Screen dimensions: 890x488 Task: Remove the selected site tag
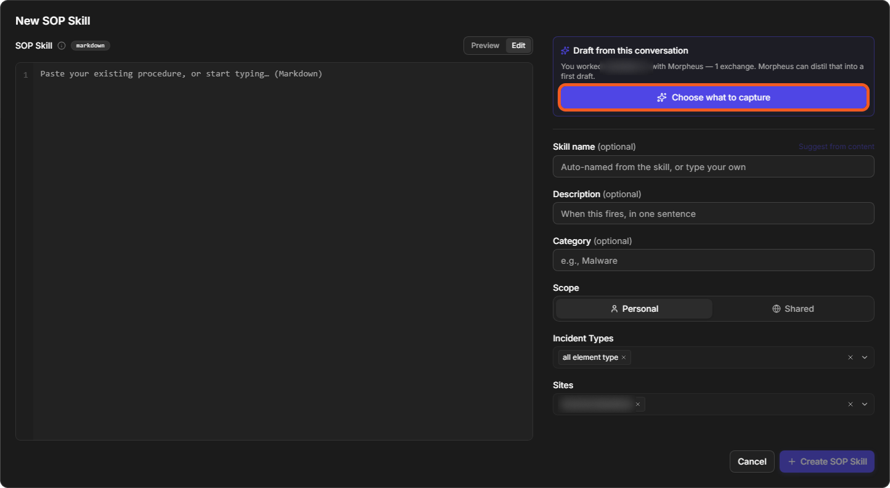(x=638, y=404)
